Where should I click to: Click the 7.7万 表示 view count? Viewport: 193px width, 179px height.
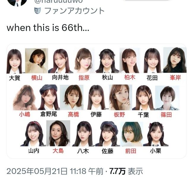(x=126, y=171)
